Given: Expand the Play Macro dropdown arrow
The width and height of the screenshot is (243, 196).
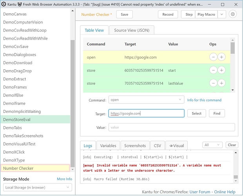Looking at the screenshot, I should [222, 15].
